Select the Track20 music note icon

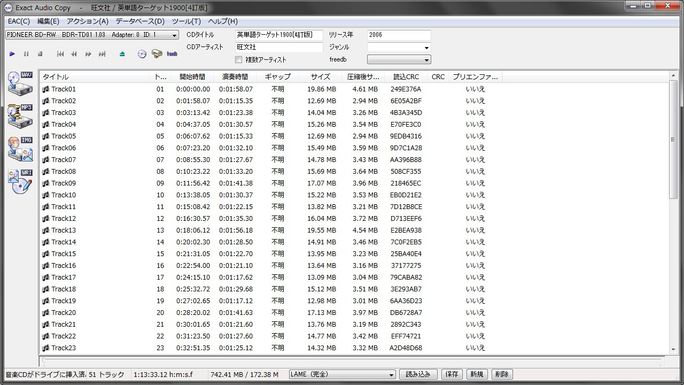click(x=46, y=313)
